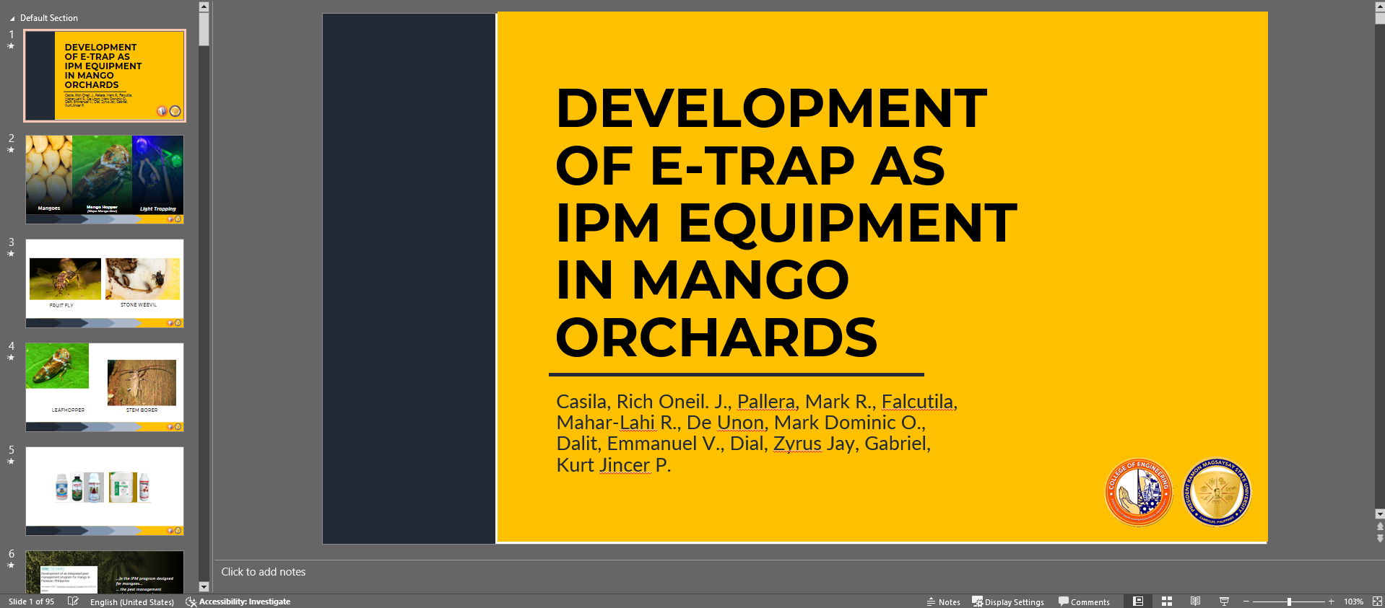Click the slide 6 animation star icon
Screen dimensions: 1385x608
[11, 565]
